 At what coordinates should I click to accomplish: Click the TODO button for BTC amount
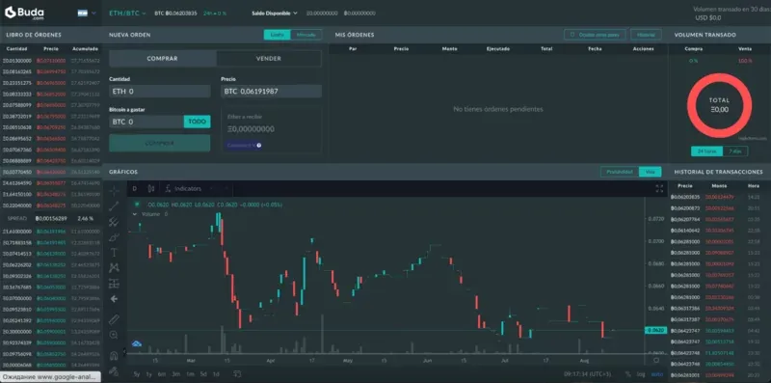coord(198,122)
